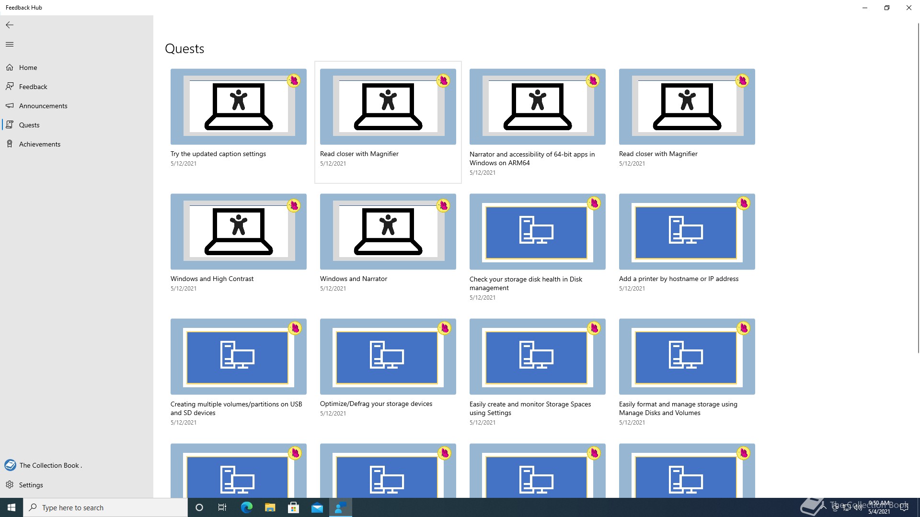
Task: Open Mail app from taskbar
Action: pyautogui.click(x=317, y=507)
